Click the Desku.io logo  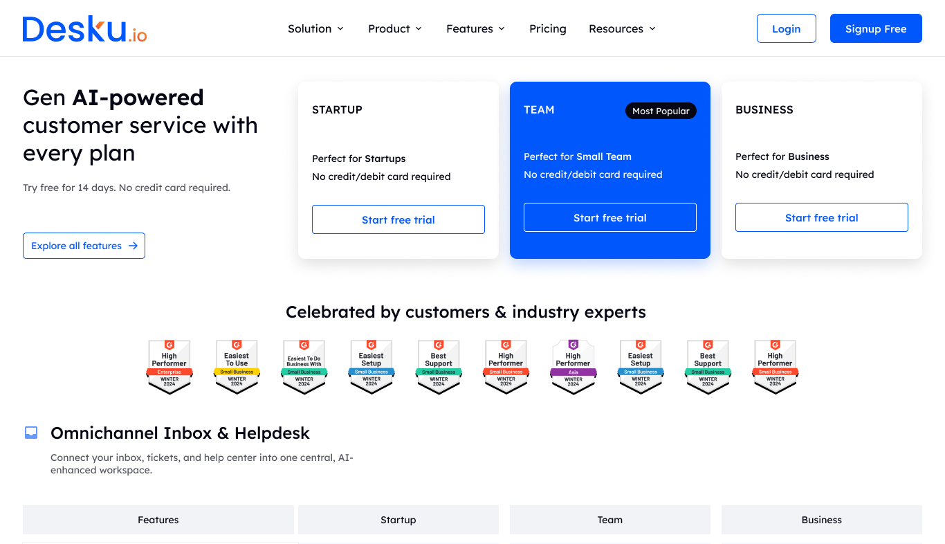point(84,29)
